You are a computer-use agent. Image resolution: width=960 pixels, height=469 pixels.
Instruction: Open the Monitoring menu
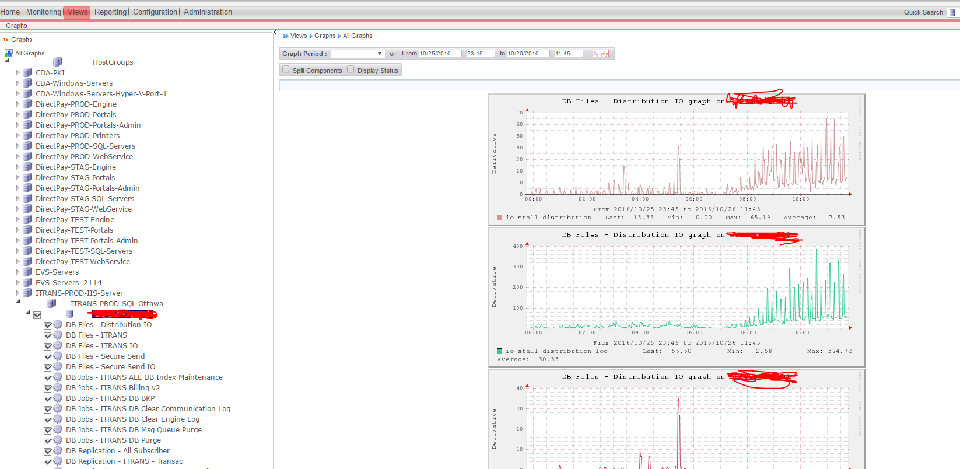[43, 12]
